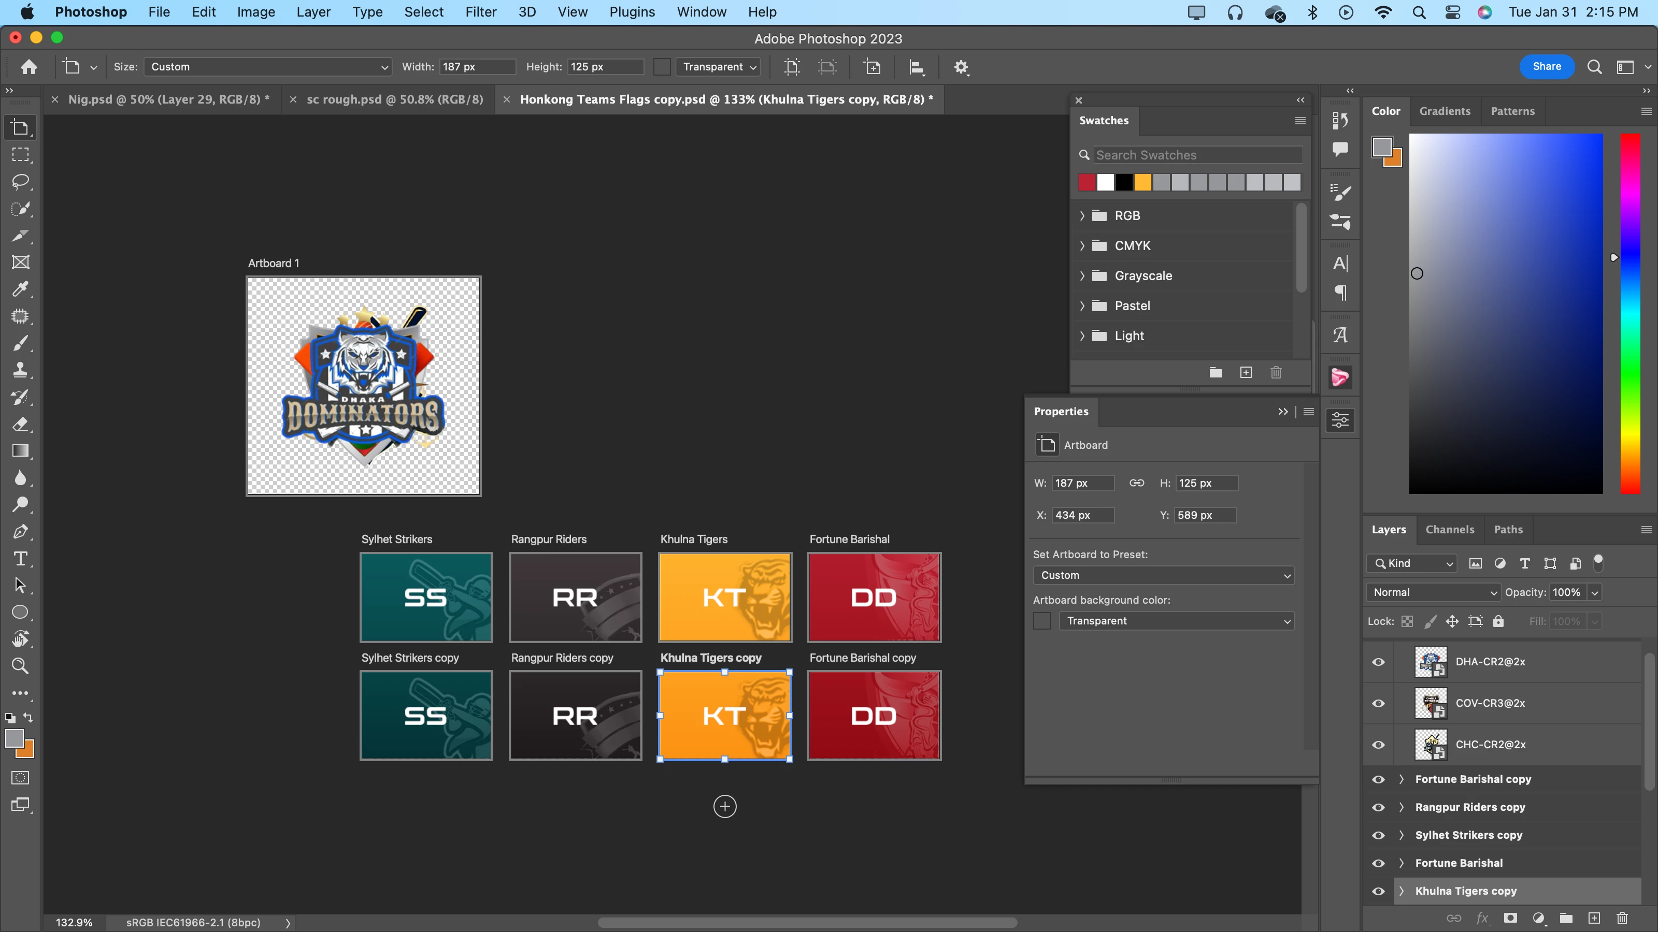Open the layer blend mode Normal dropdown
Image resolution: width=1658 pixels, height=932 pixels.
pos(1433,592)
